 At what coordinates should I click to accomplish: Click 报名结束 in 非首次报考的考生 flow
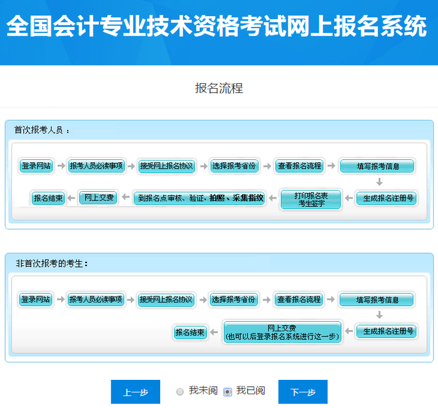pos(190,332)
